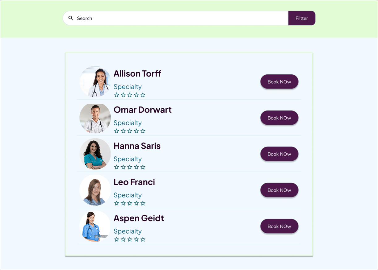
Task: Open the Omar Dorwart name heading
Action: coord(143,110)
